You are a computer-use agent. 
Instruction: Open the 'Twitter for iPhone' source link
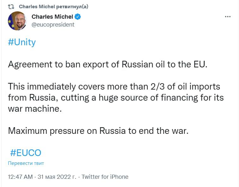click(x=105, y=177)
